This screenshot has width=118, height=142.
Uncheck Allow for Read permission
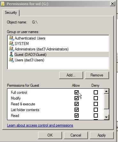click(x=76, y=115)
